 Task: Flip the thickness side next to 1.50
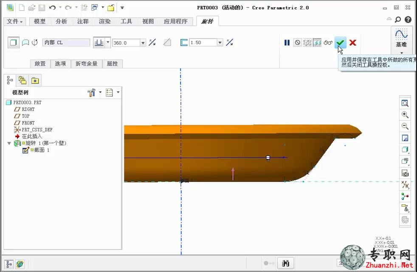click(229, 42)
